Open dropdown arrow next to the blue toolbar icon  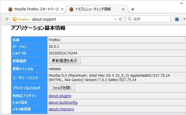(x=184, y=19)
